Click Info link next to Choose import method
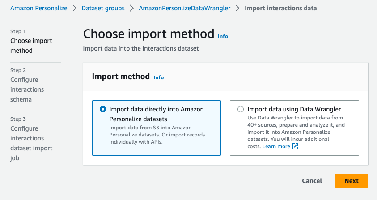This screenshot has width=377, height=200. click(x=223, y=36)
